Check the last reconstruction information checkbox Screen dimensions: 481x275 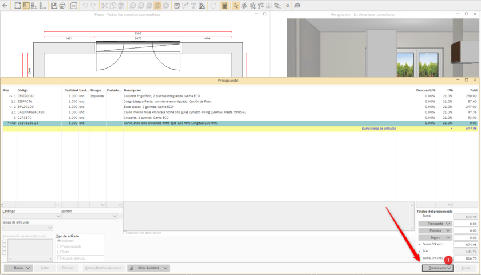[x=5, y=253]
